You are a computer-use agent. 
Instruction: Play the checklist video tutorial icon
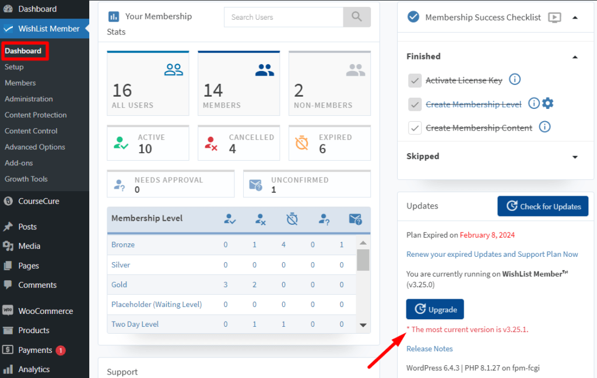554,17
